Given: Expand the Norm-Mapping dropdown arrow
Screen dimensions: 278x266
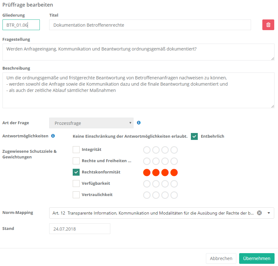Looking at the screenshot, I should click(269, 213).
